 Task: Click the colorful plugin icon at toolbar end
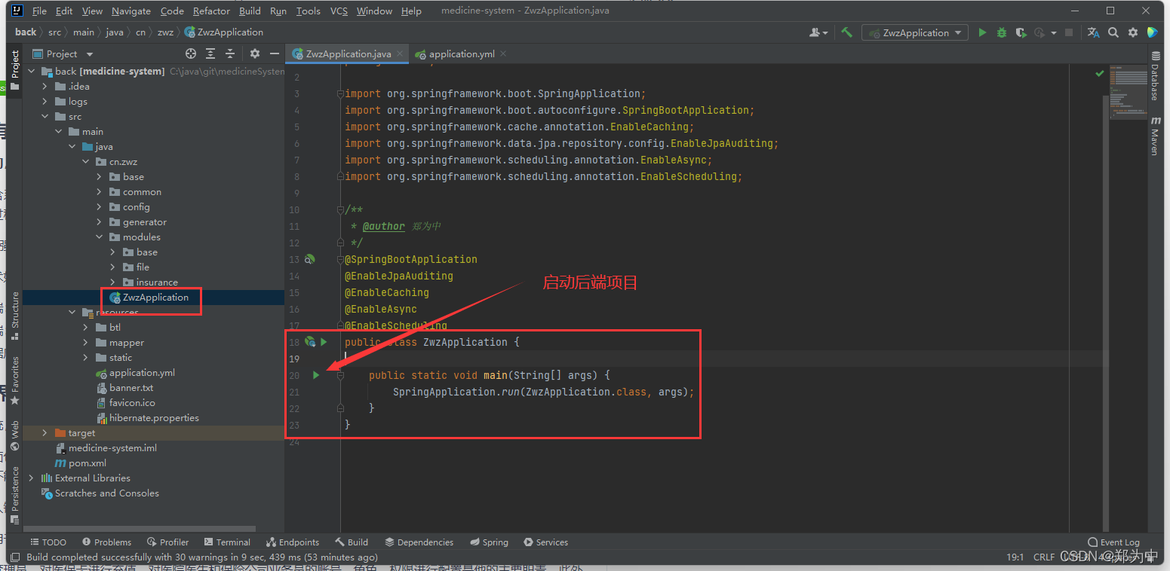[1153, 32]
